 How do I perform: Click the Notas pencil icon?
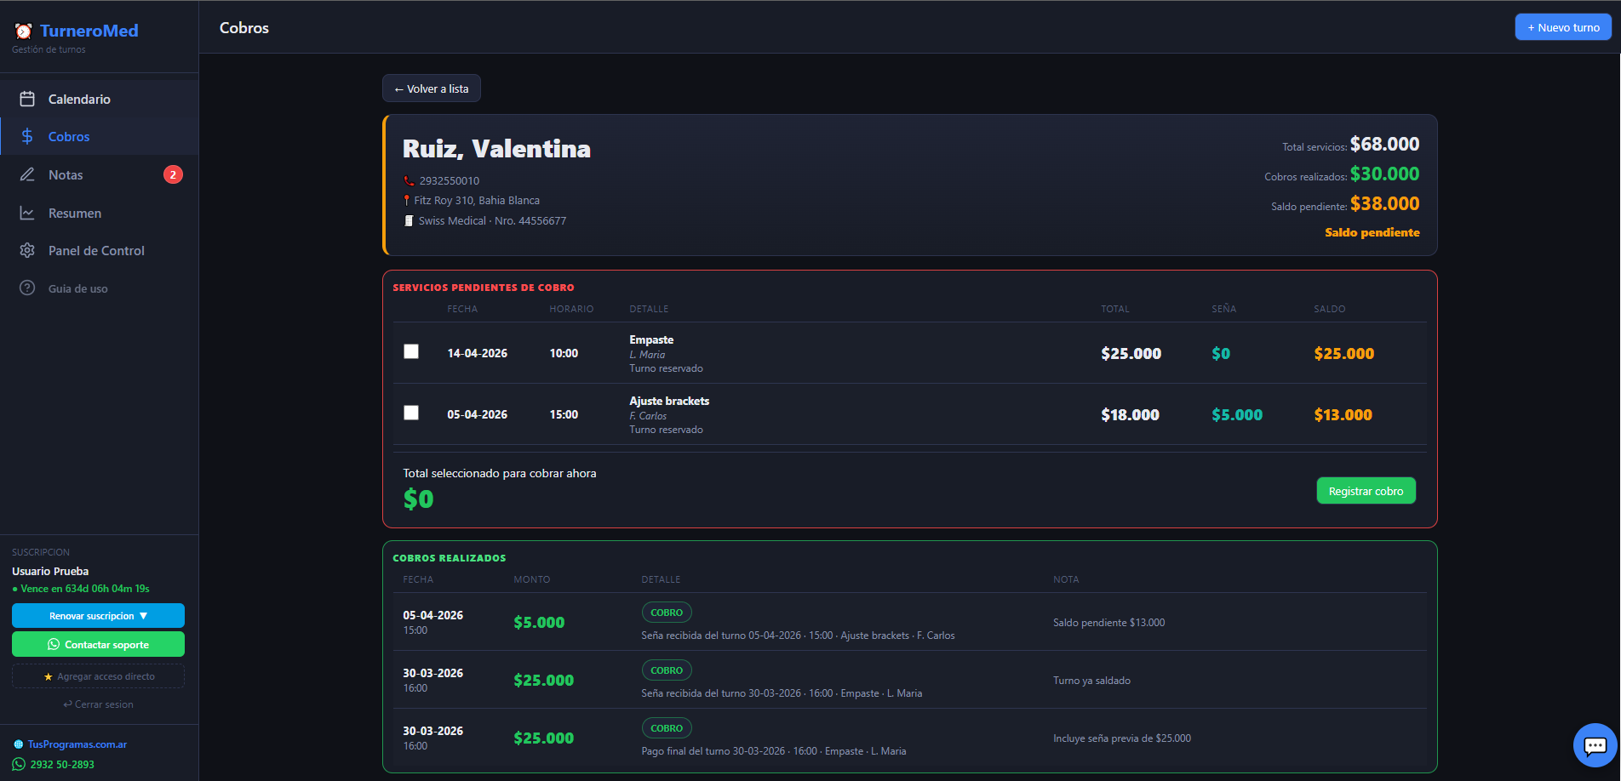point(27,174)
